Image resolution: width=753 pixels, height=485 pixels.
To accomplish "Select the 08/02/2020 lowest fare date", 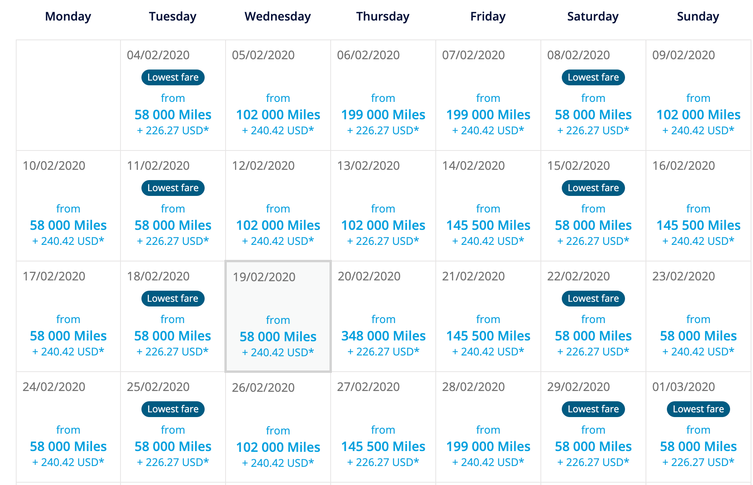I will tap(593, 95).
